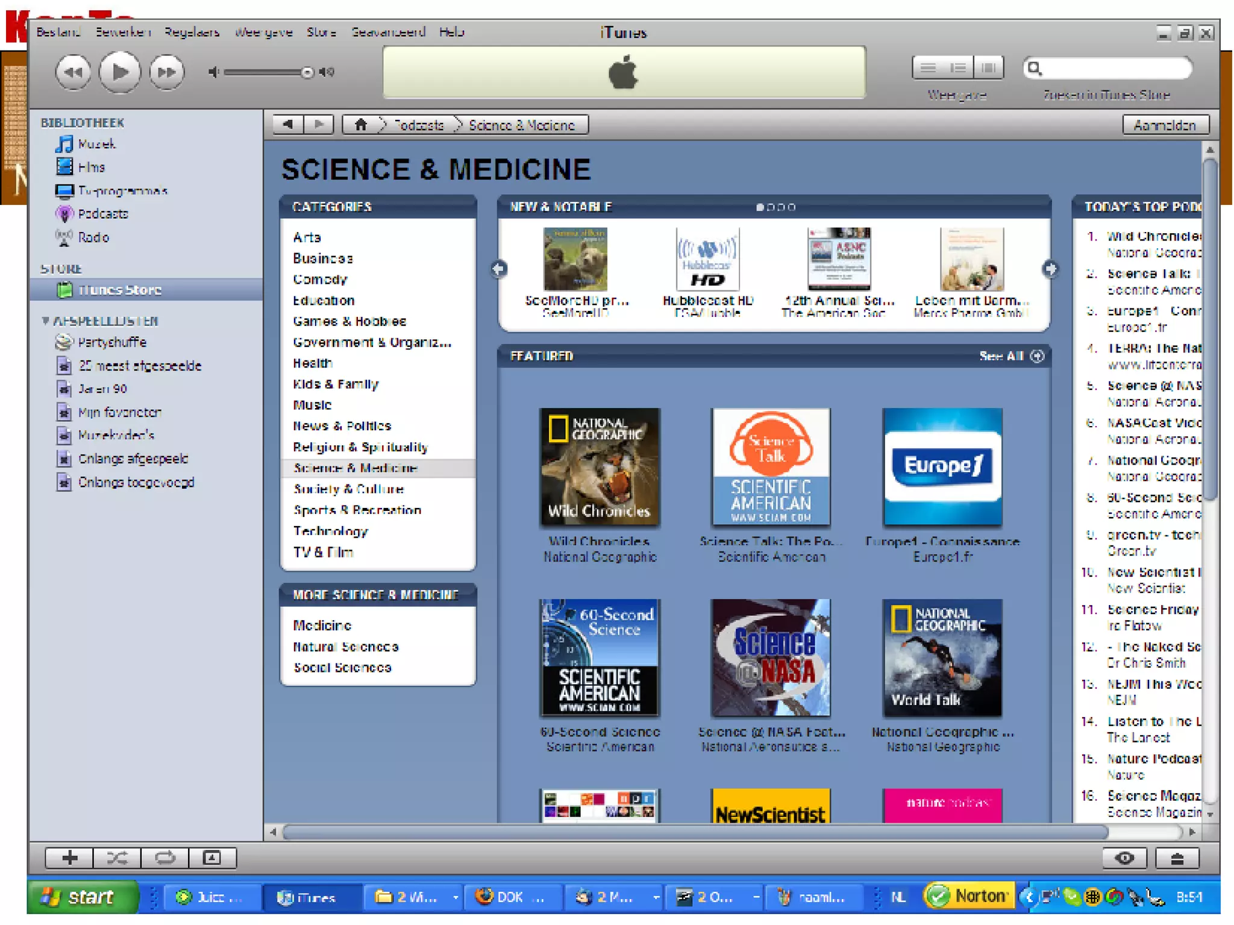
Task: Click the eject disc button
Action: 1177,858
